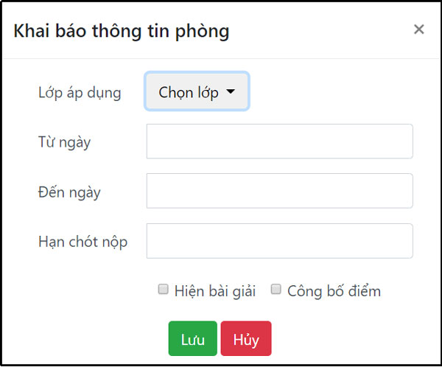Click the word Lưu on the save button

193,340
